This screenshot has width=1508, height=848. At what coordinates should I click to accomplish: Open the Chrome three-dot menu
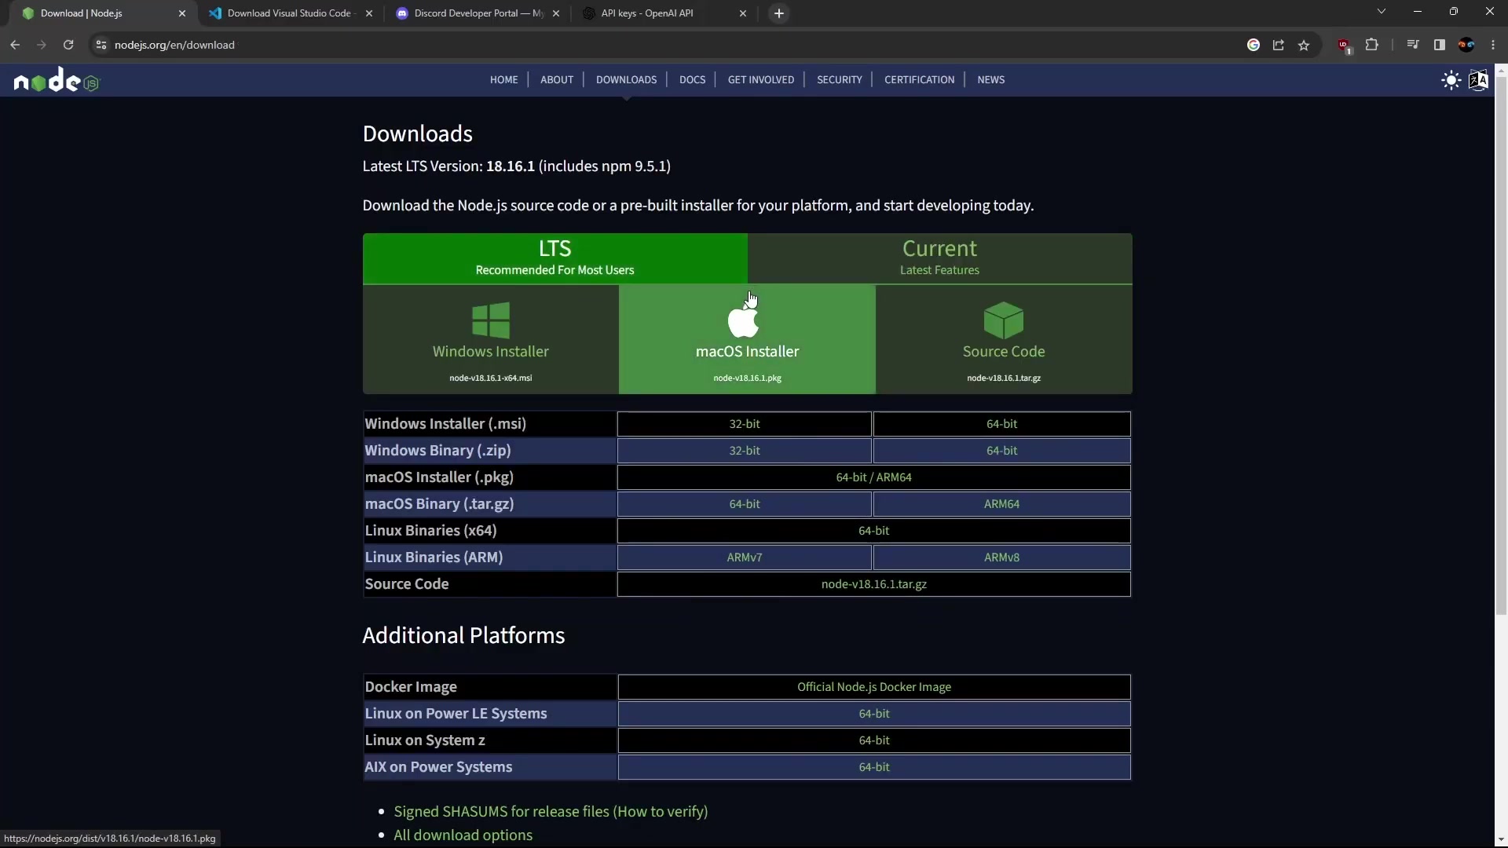click(x=1493, y=45)
